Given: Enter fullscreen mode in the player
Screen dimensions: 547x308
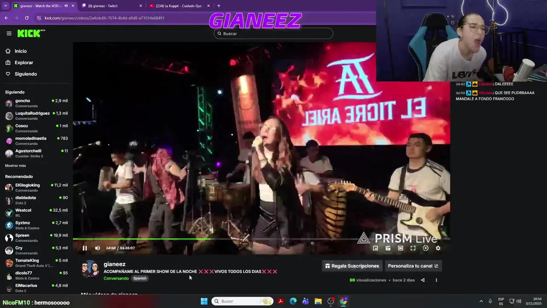Looking at the screenshot, I should tap(413, 248).
